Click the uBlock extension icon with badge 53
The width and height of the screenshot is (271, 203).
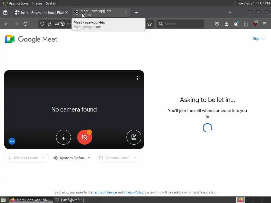coord(255,24)
